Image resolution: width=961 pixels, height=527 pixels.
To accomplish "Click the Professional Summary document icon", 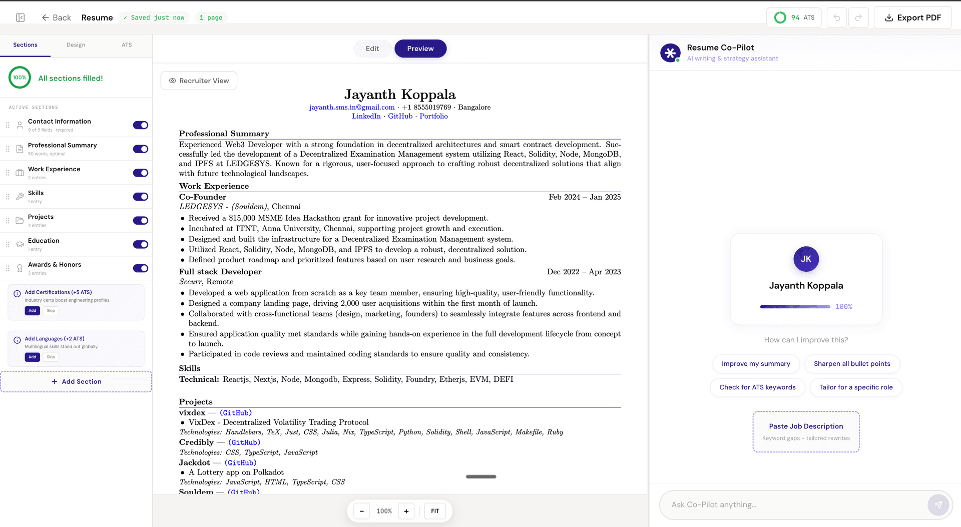I will 20,149.
